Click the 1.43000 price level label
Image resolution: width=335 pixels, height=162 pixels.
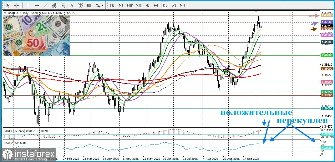pos(327,15)
